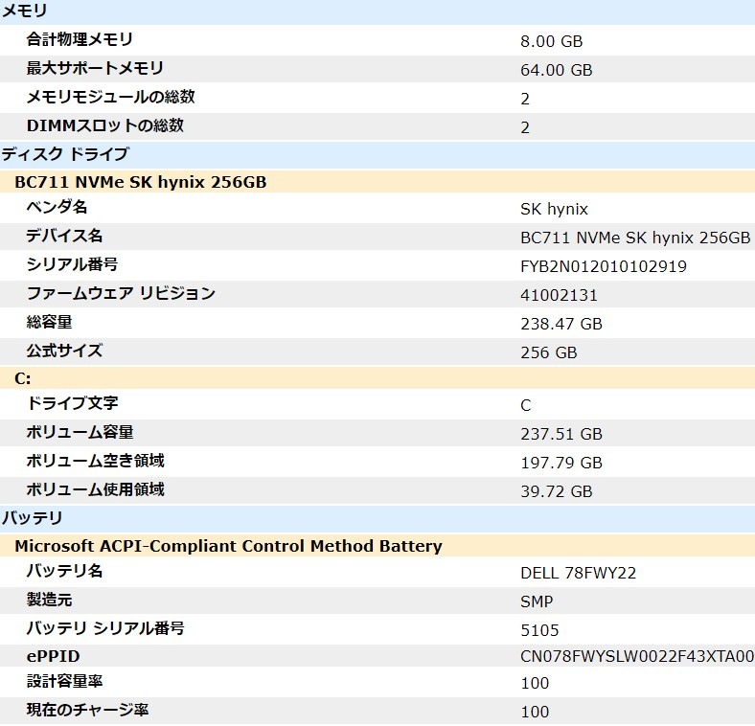755x726 pixels.
Task: Select the 238.47 GB value
Action: [x=561, y=324]
